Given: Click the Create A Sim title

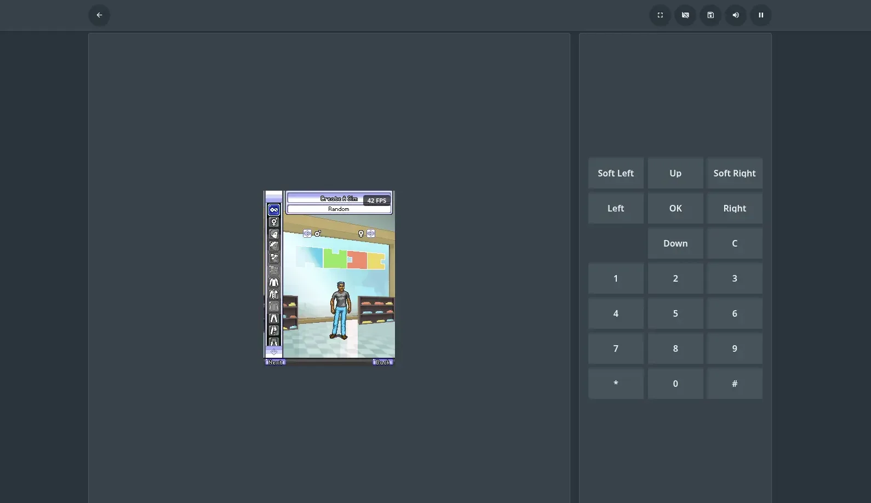Looking at the screenshot, I should tap(339, 198).
